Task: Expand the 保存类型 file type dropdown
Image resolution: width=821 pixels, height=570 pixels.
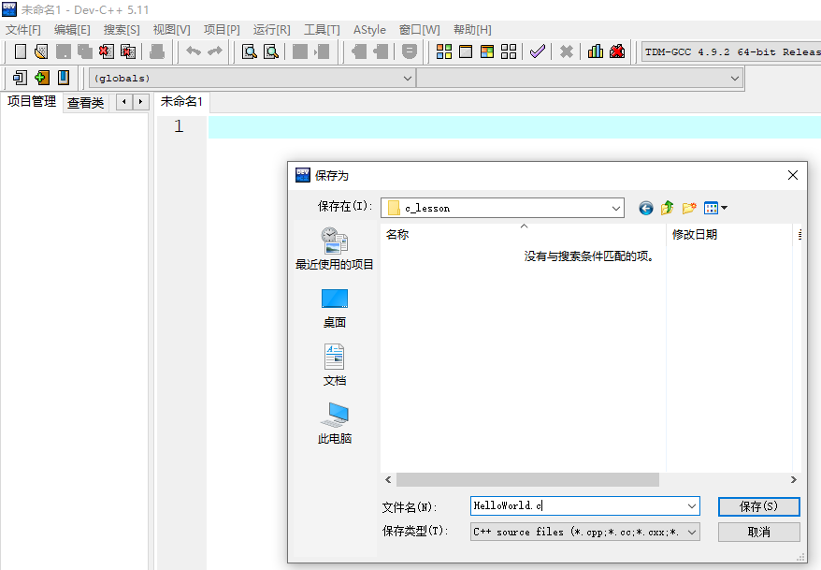Action: pos(692,532)
